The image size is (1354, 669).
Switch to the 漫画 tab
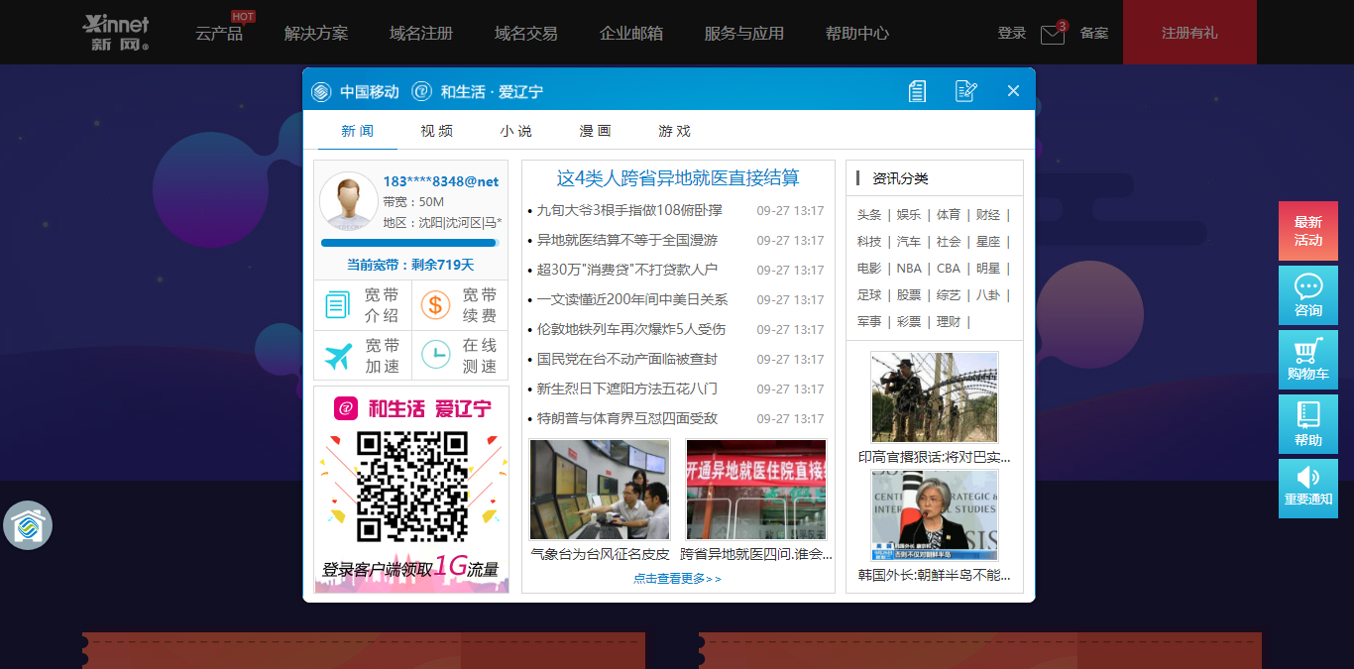[x=595, y=131]
